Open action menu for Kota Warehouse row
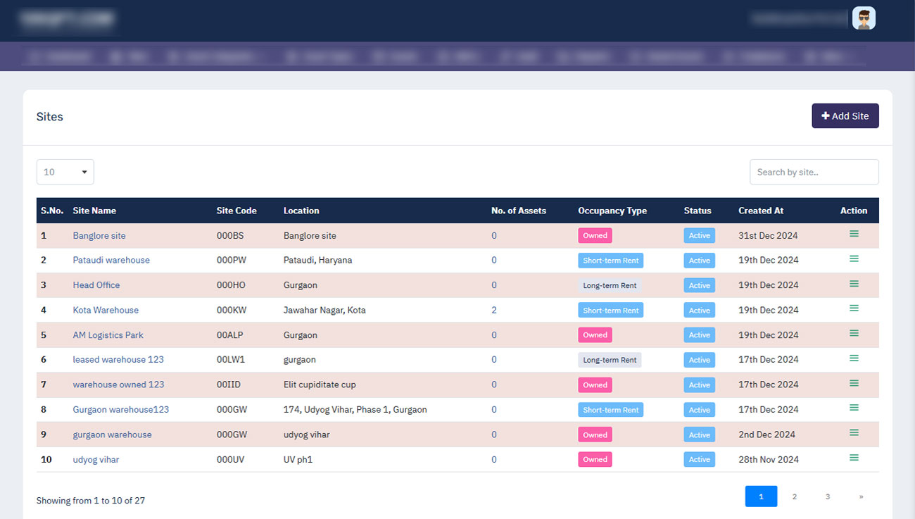915x519 pixels. (x=854, y=308)
